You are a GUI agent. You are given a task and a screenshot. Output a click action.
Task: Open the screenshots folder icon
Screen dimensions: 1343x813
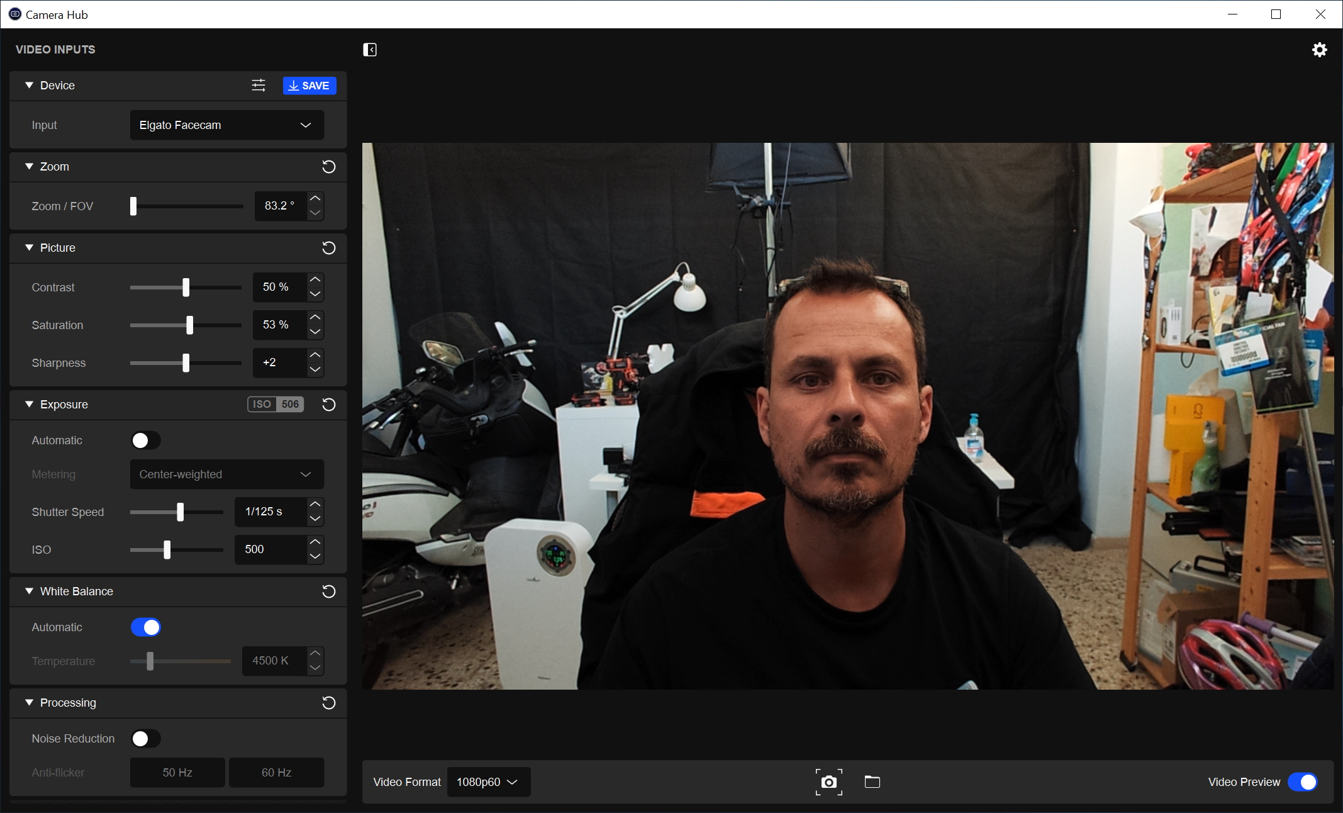[872, 782]
